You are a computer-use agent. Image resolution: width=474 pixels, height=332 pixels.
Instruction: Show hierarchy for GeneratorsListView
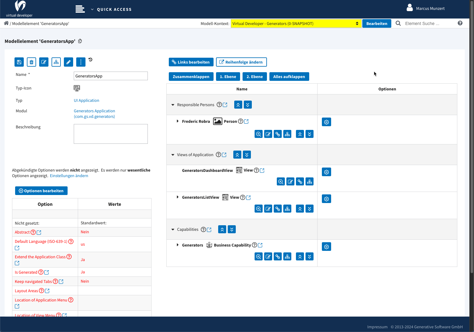pos(287,209)
